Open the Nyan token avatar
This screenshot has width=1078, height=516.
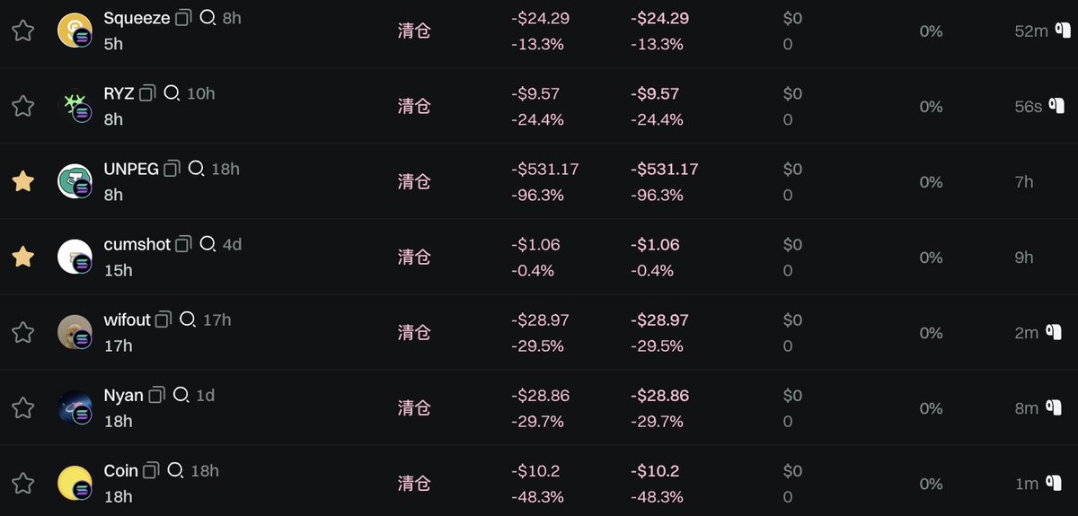(75, 407)
